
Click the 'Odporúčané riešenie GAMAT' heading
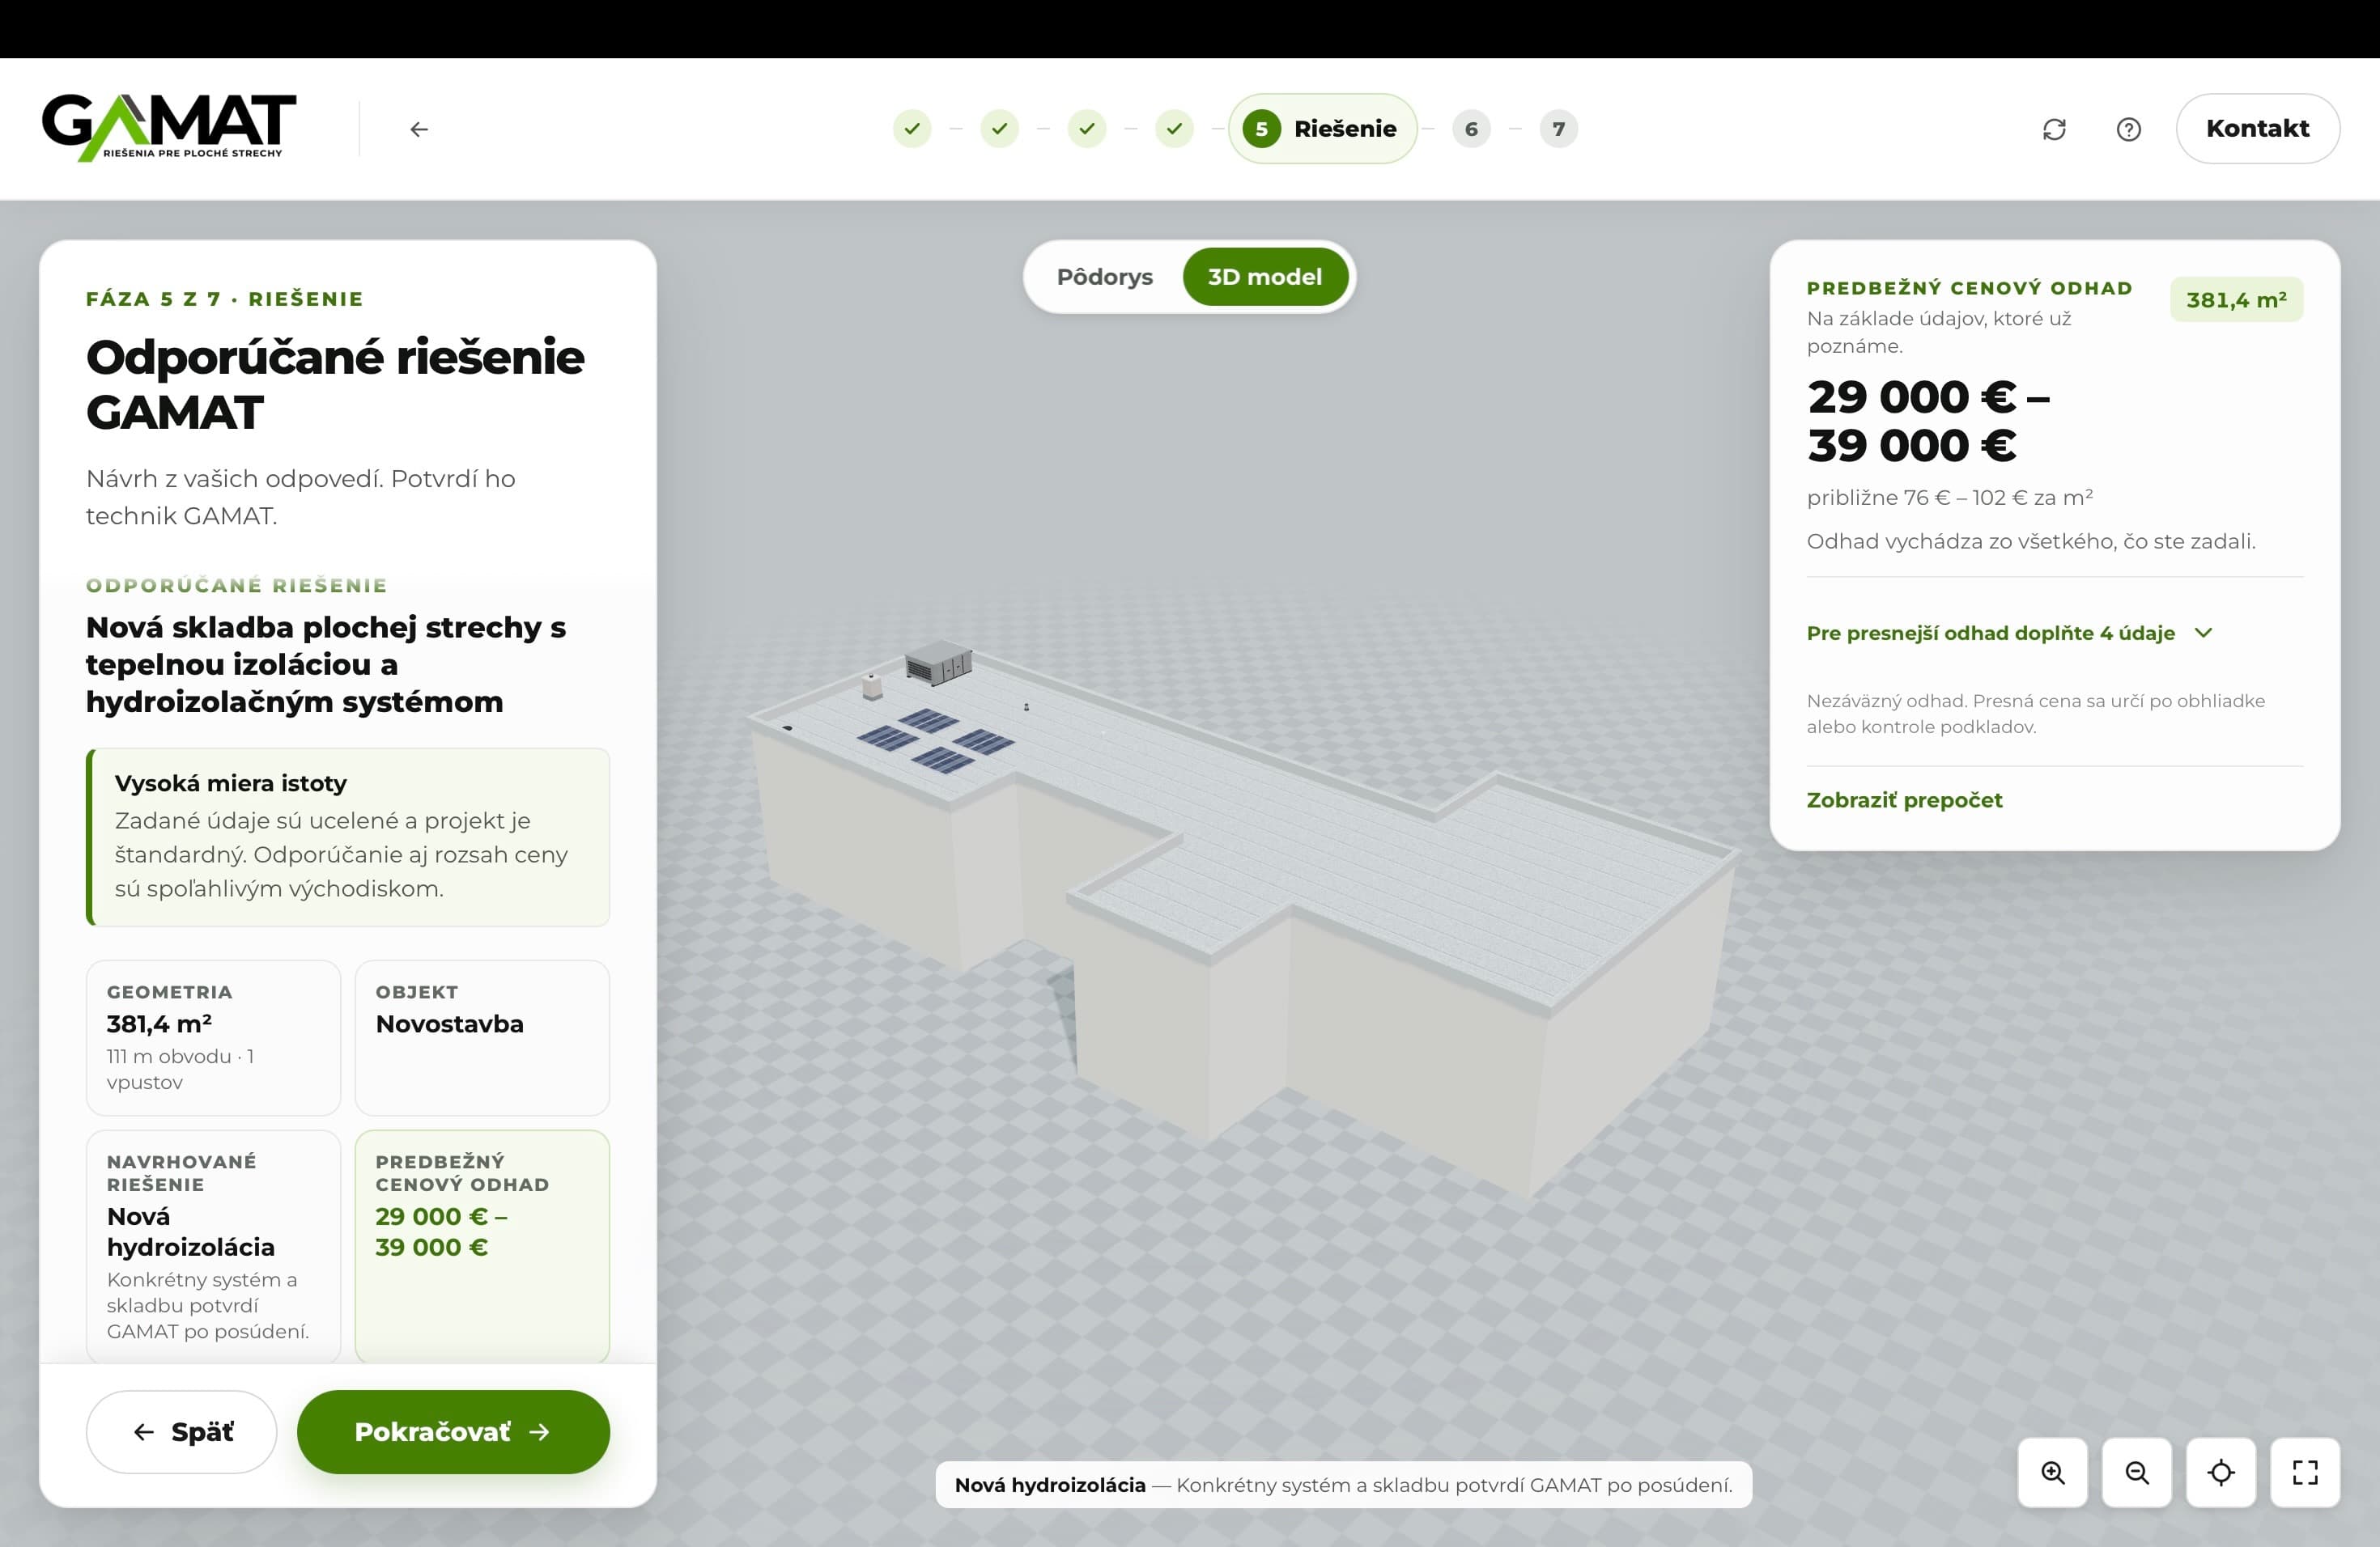point(335,385)
